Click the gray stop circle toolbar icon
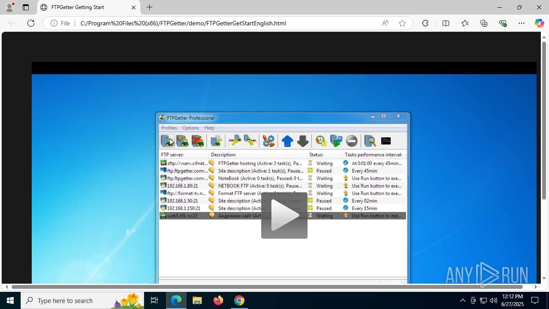The width and height of the screenshot is (549, 309). pyautogui.click(x=351, y=141)
